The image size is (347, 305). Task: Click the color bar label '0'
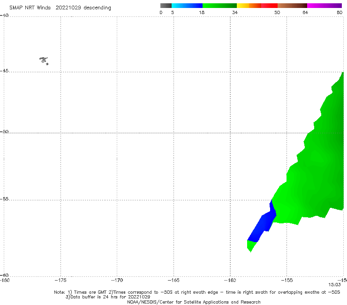161,12
